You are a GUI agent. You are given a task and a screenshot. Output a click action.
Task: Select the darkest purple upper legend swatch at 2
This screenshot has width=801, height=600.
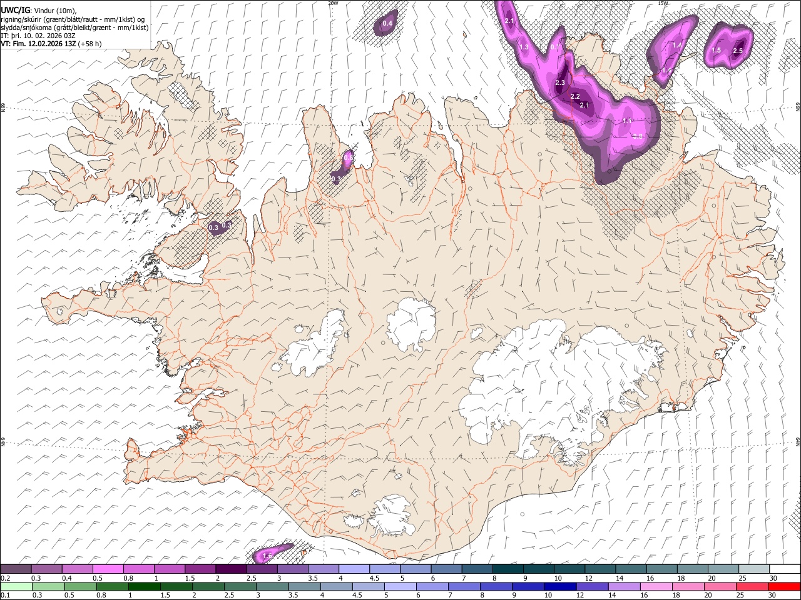pyautogui.click(x=232, y=569)
